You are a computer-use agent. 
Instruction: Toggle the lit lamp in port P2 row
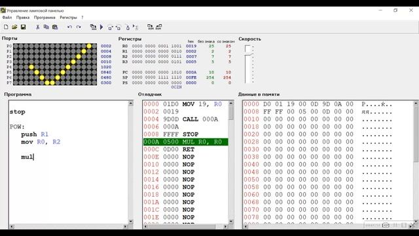click(x=79, y=56)
